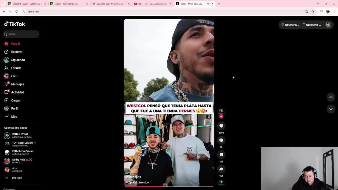The image size is (338, 190).
Task: Click the Obtener M... button
Action: pos(290,25)
